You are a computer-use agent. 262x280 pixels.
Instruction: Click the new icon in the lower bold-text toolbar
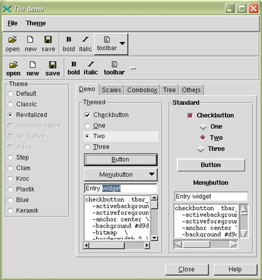(x=33, y=65)
